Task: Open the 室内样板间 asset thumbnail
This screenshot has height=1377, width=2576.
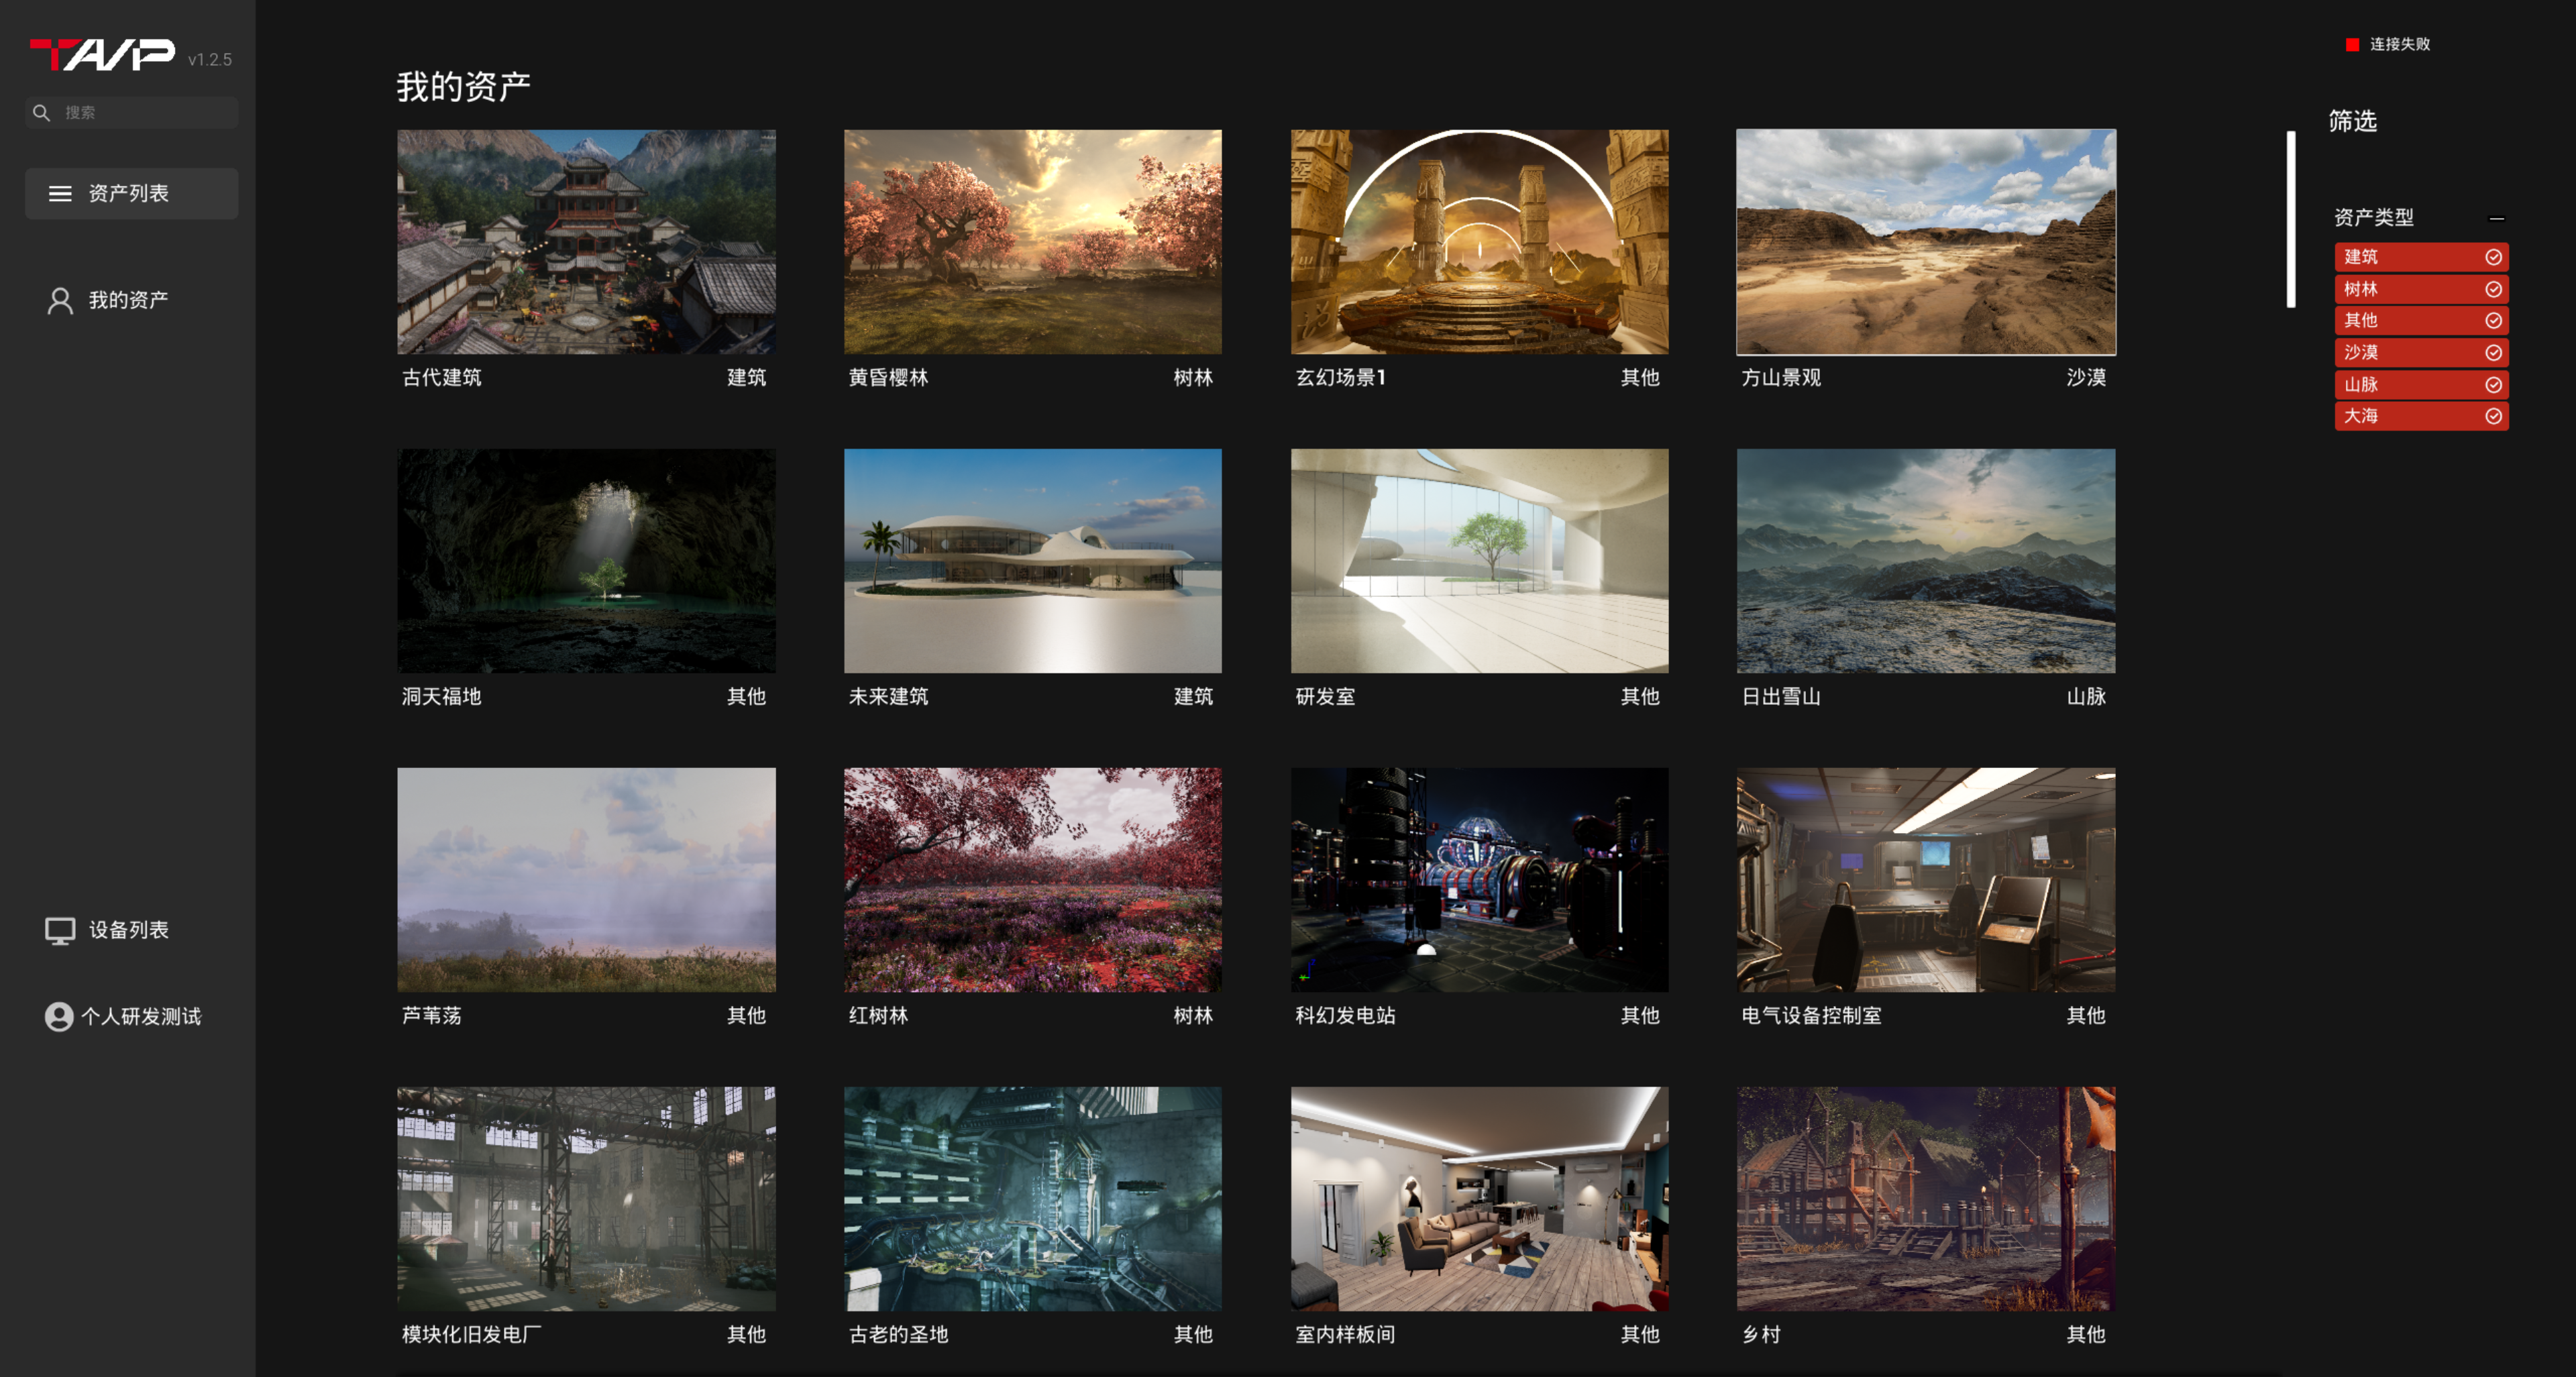Action: [x=1479, y=1199]
